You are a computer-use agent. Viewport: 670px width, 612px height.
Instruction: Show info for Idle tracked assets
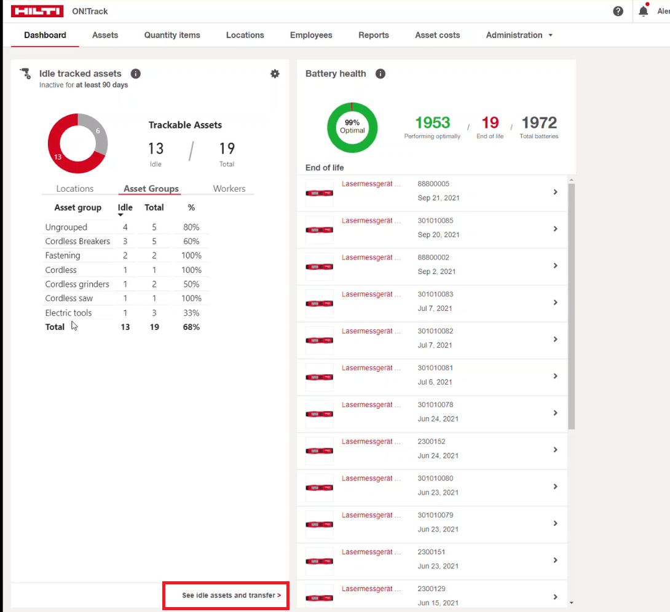click(136, 74)
